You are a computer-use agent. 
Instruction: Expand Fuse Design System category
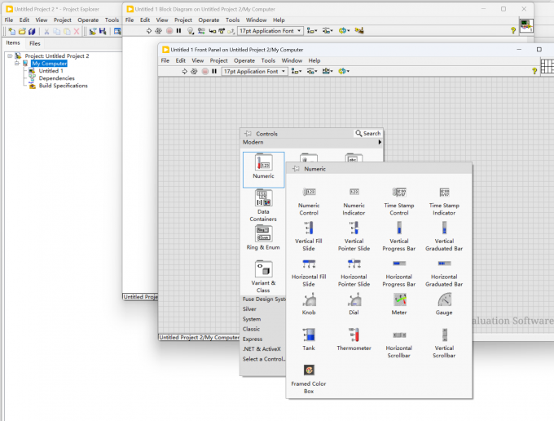(x=264, y=299)
